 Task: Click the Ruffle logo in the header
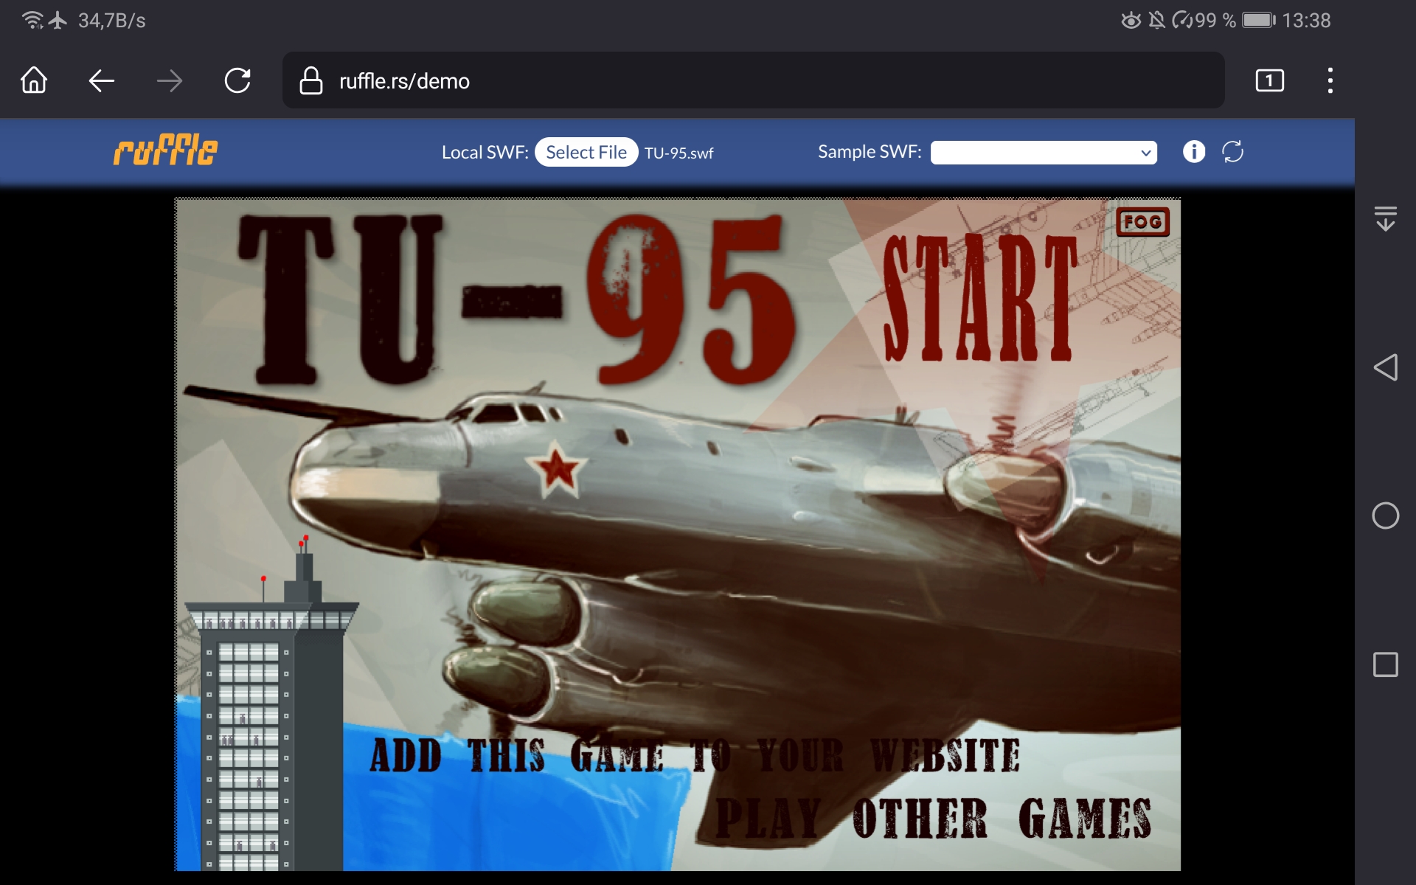(x=164, y=151)
